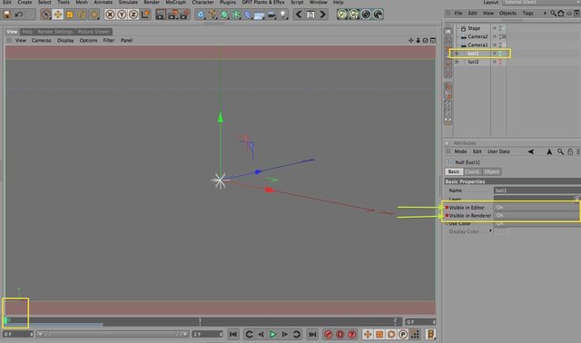Open the viewport Cameras menu
Image resolution: width=581 pixels, height=343 pixels.
click(42, 40)
